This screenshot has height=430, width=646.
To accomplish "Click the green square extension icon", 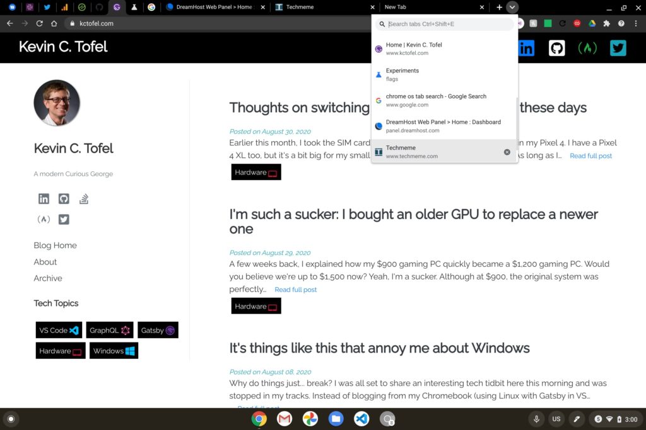I will (548, 23).
